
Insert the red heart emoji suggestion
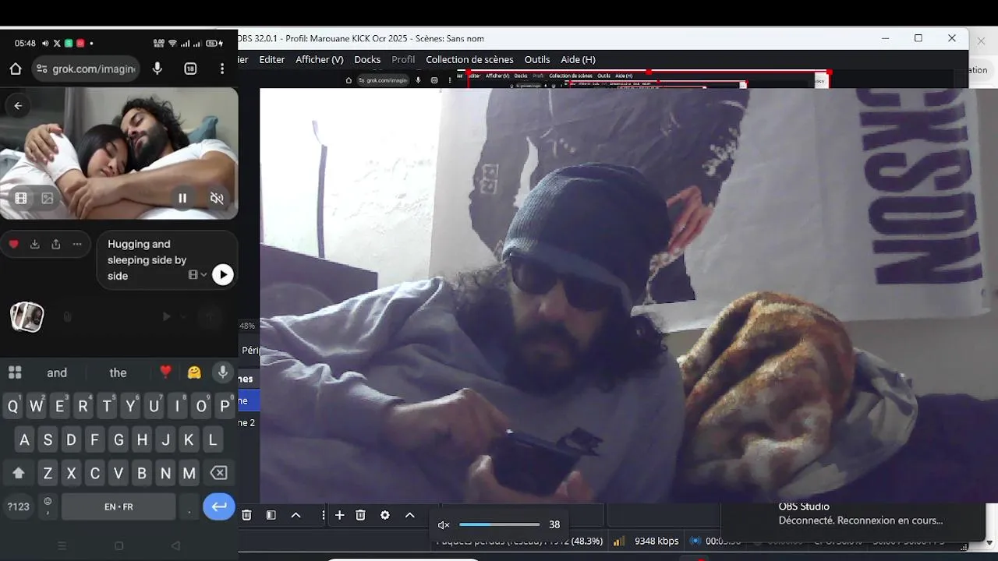click(165, 372)
